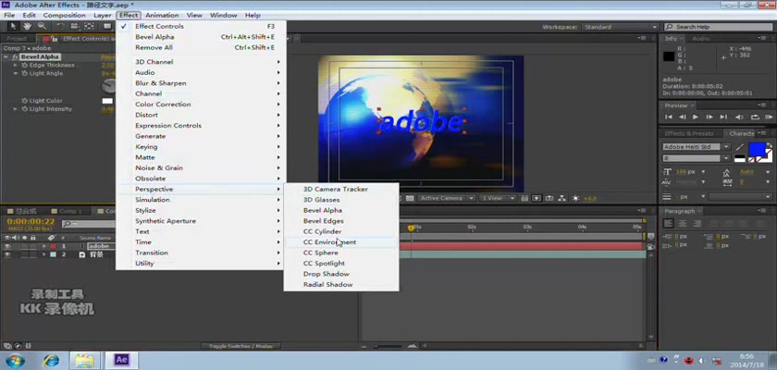777x370 pixels.
Task: Click the eyedropper in Character panel
Action: tap(740, 147)
